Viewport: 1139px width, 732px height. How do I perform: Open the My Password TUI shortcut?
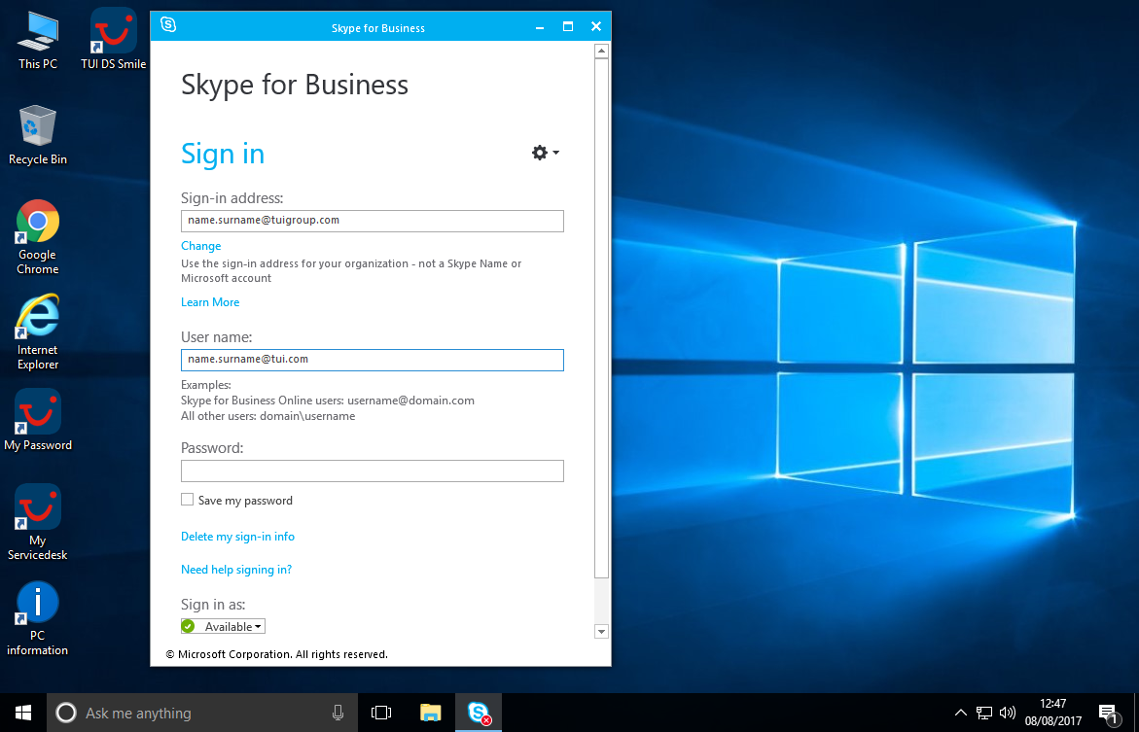(38, 421)
